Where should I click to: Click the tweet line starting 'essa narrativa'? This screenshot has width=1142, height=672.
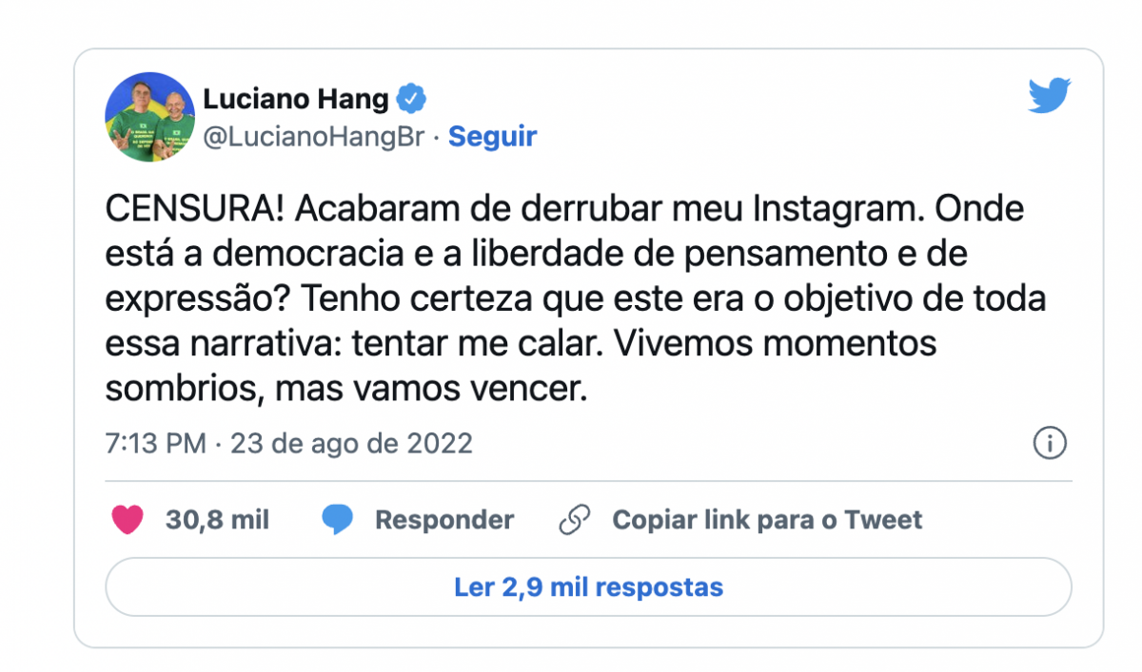(x=521, y=344)
